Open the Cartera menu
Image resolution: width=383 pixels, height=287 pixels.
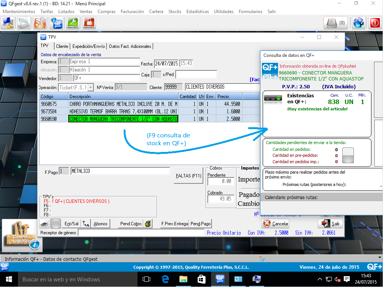pyautogui.click(x=156, y=12)
